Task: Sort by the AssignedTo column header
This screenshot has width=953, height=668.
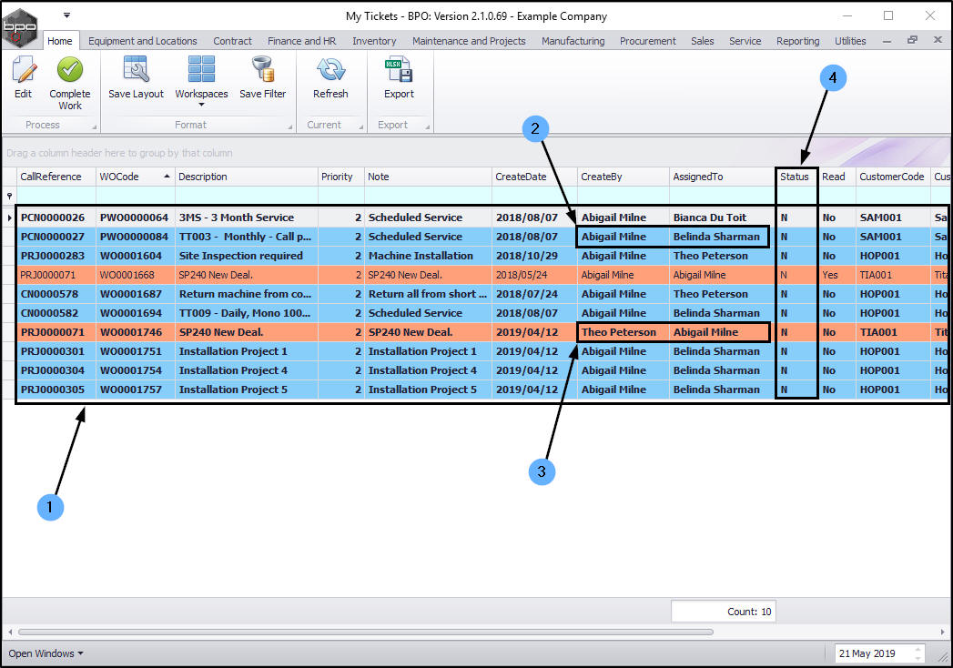Action: 722,177
